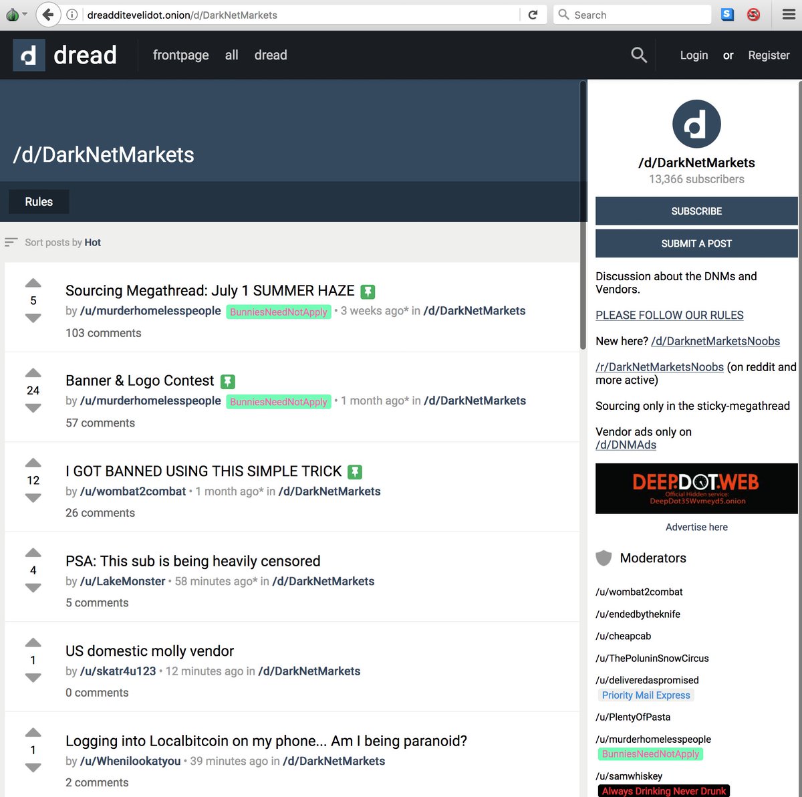Show site information icon in address bar
The height and width of the screenshot is (797, 802).
click(72, 15)
